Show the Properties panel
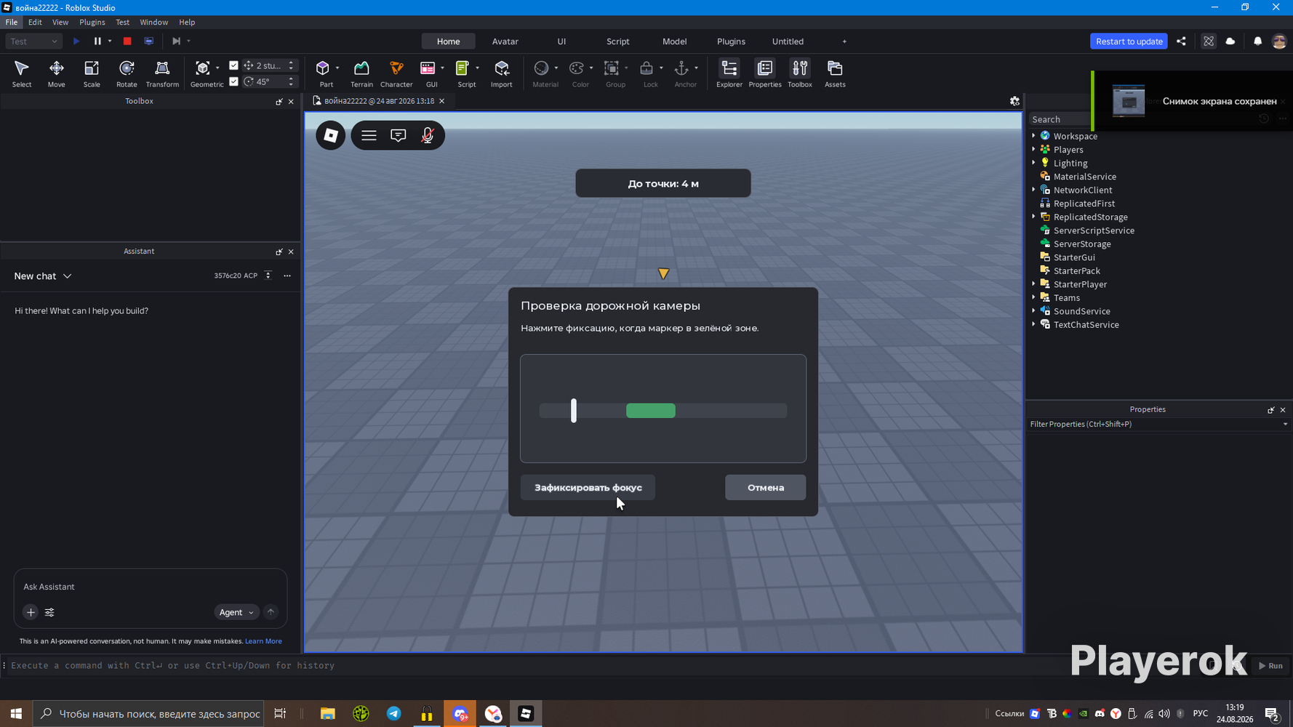The width and height of the screenshot is (1293, 727). click(765, 73)
